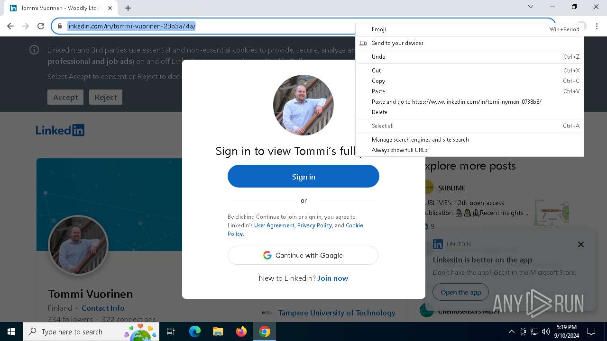Open the Contact Info link
This screenshot has height=341, width=607.
(x=103, y=308)
